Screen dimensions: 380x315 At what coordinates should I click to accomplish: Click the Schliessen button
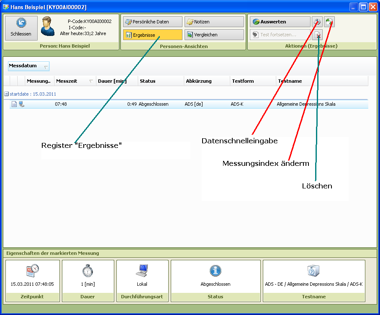[21, 28]
